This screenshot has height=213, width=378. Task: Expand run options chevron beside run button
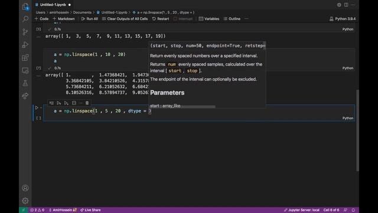41,108
